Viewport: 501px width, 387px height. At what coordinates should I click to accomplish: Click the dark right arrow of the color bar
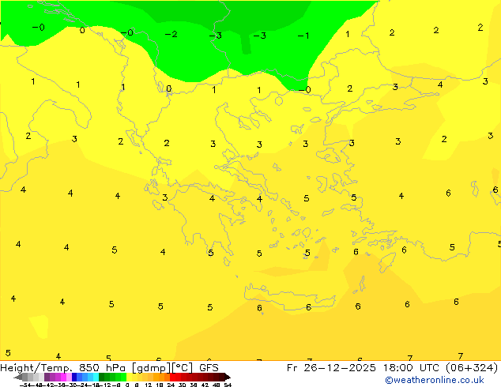point(228,377)
